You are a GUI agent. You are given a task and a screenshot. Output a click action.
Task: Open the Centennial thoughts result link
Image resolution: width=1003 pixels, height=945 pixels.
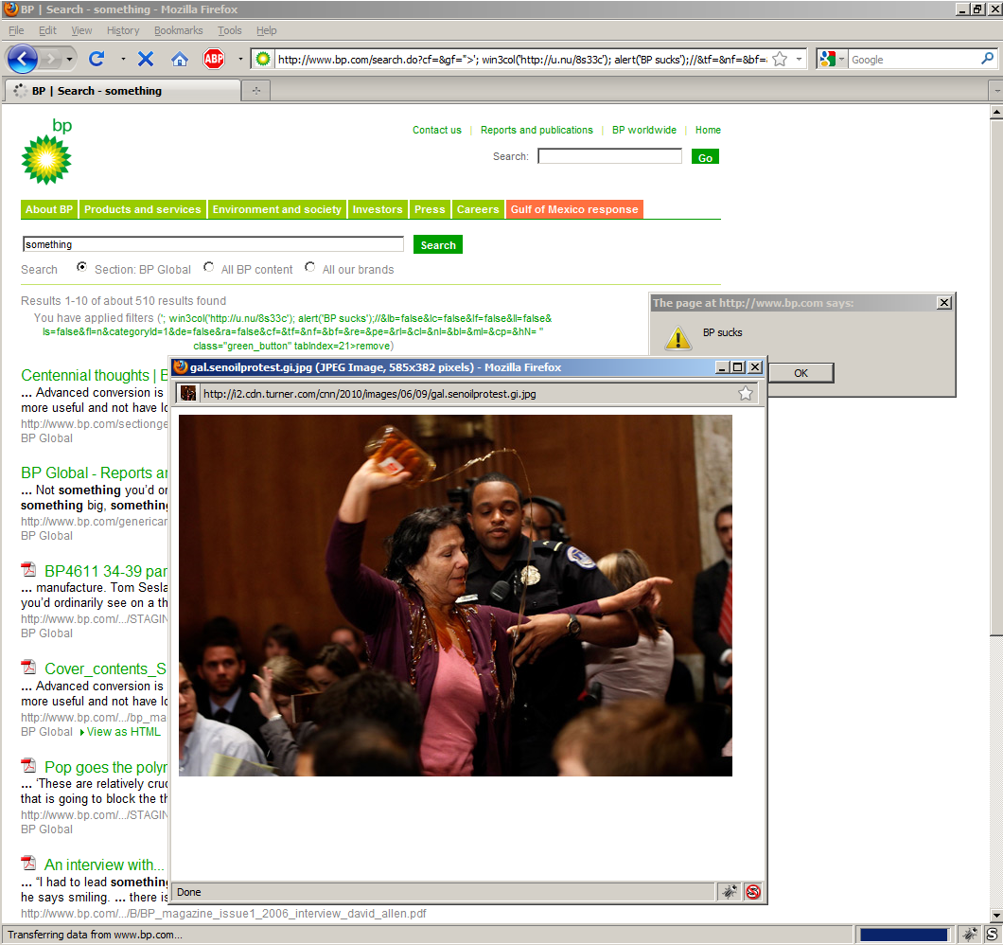click(x=94, y=375)
